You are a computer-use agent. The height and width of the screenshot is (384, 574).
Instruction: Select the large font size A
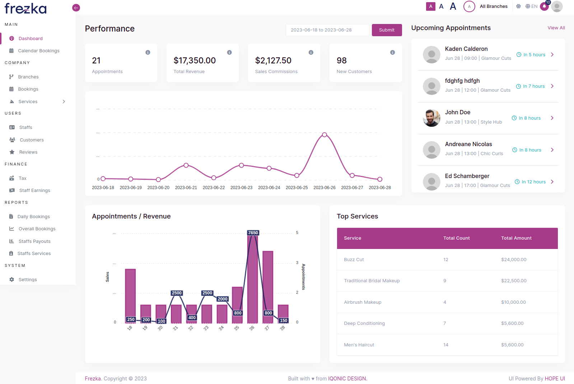[x=453, y=6]
